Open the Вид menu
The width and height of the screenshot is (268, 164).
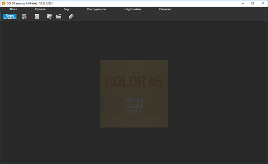pyautogui.click(x=66, y=9)
